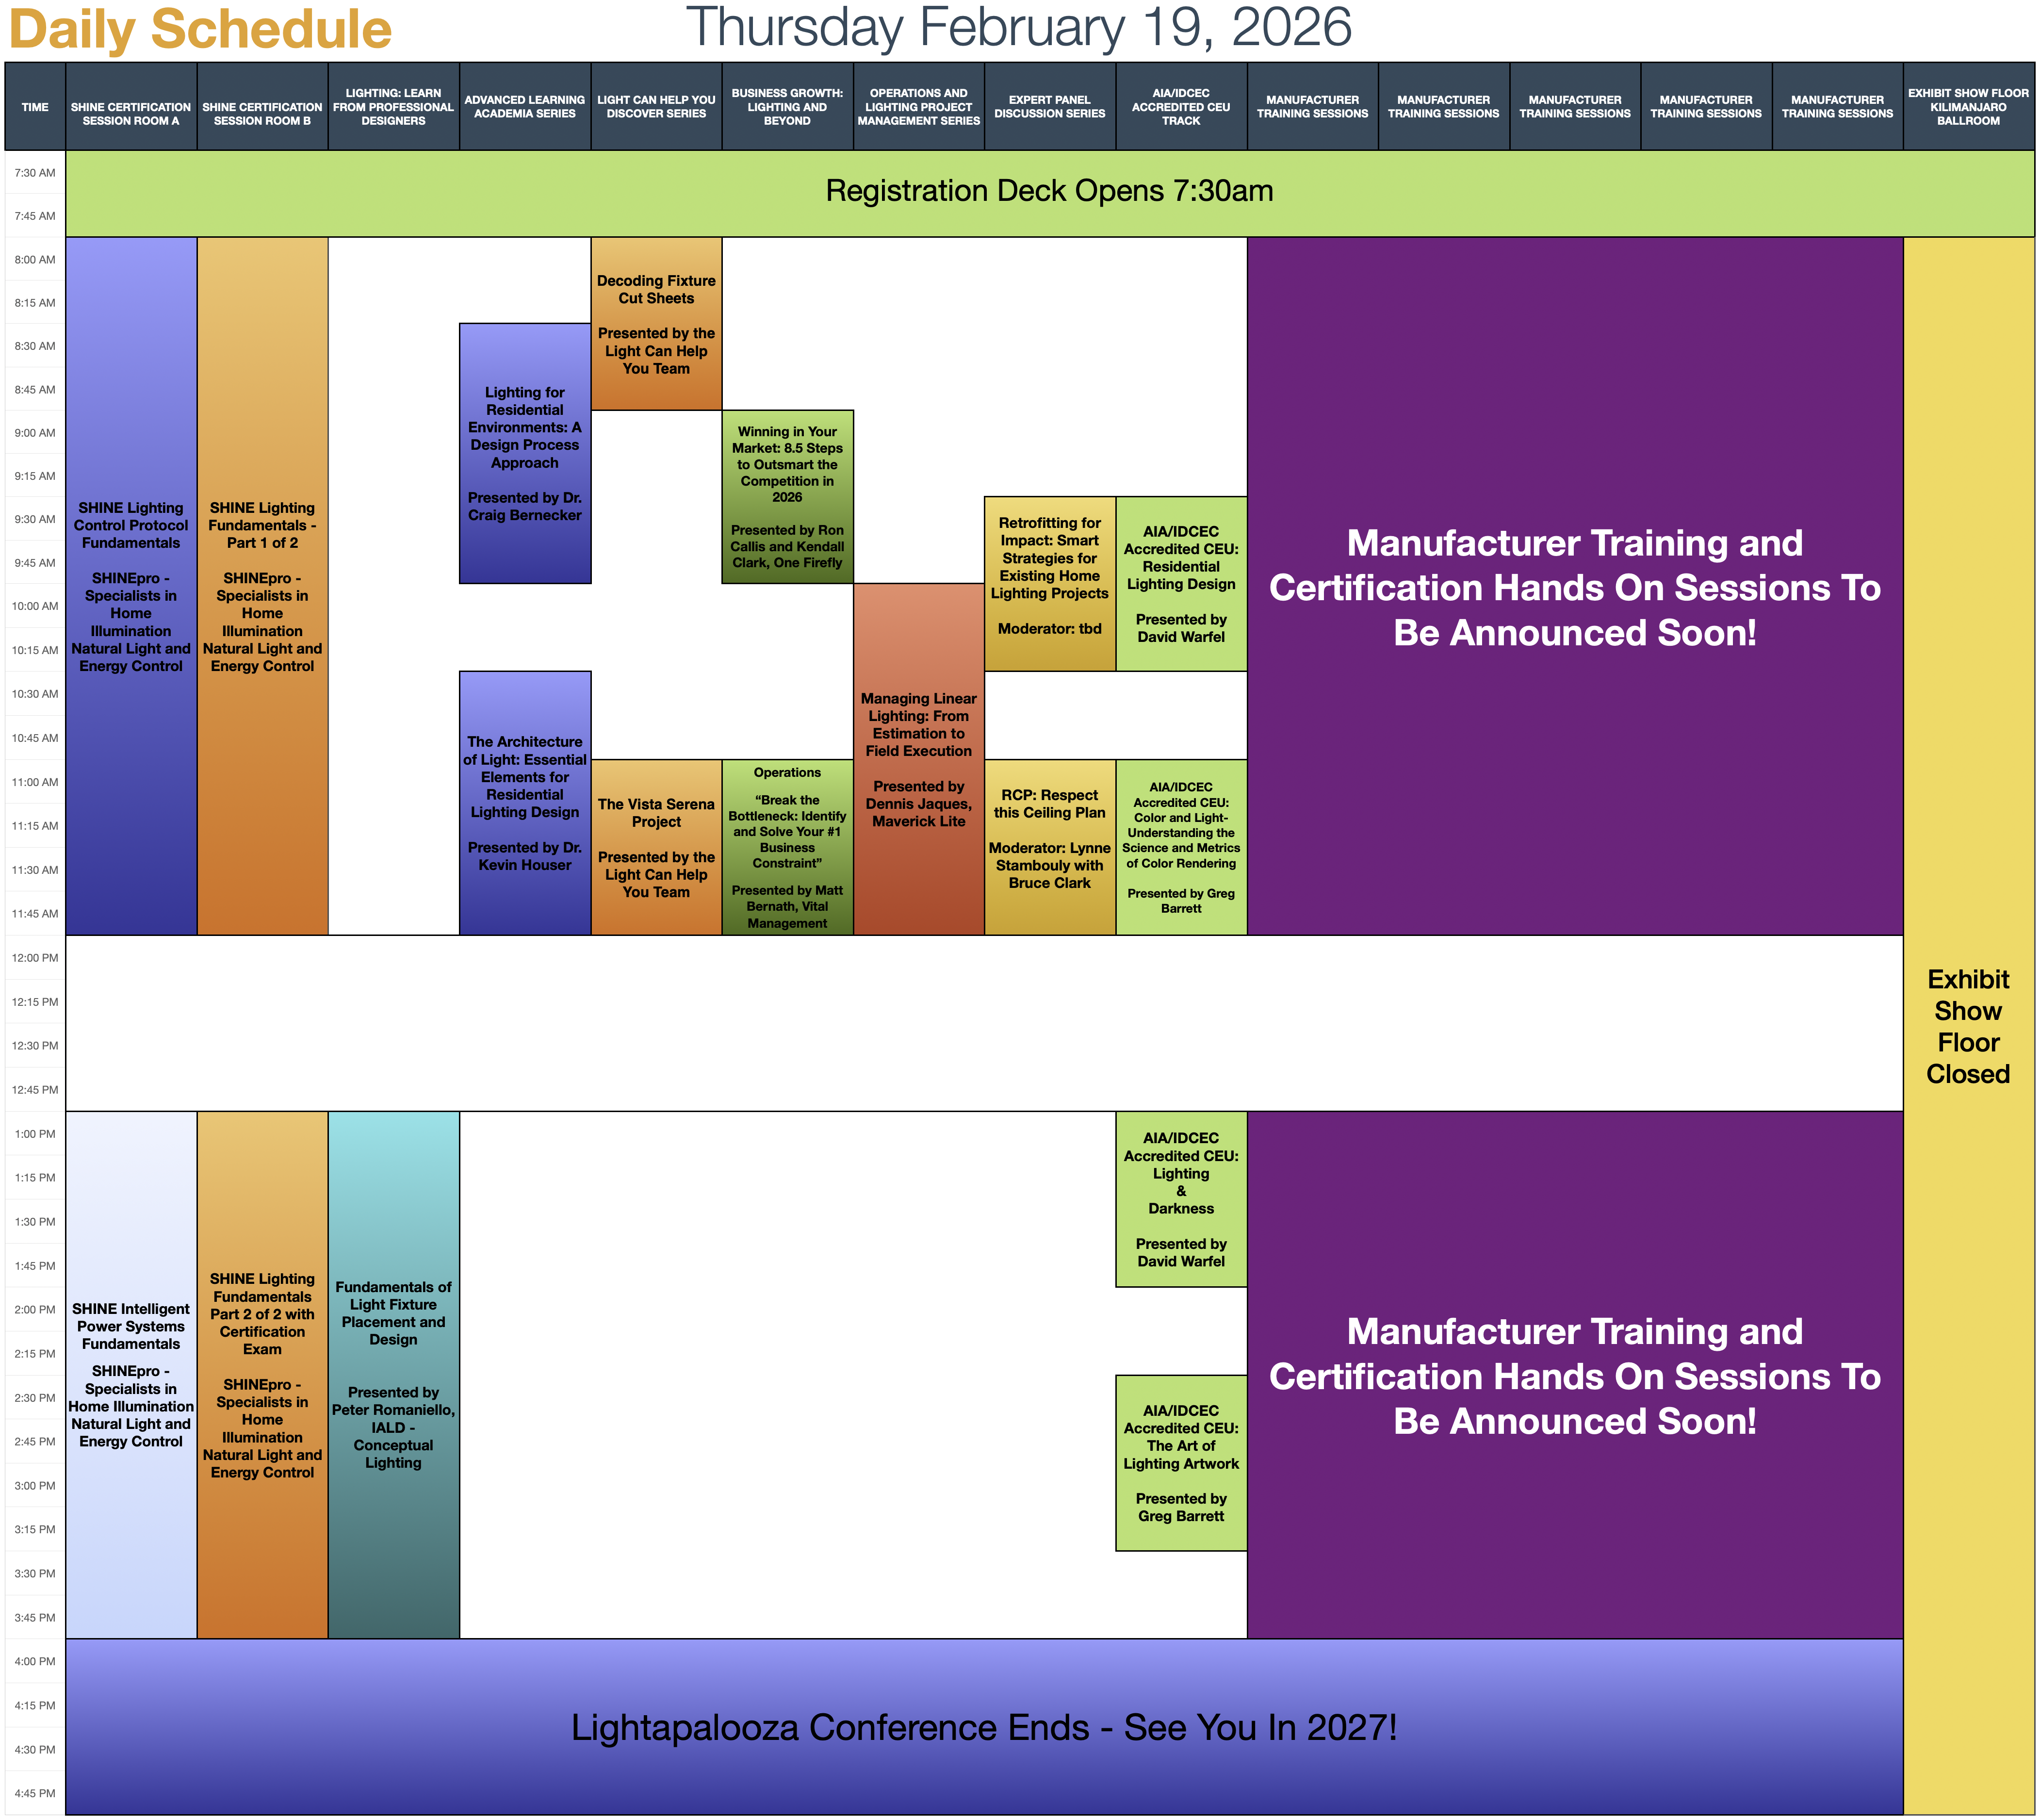Viewport: 2040px width, 1820px height.
Task: Click the Registration Deck Opens 7:30am banner
Action: (1048, 192)
